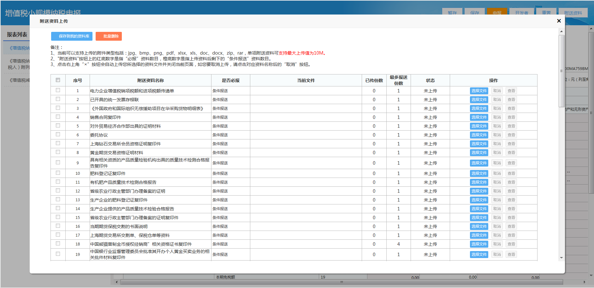Screen dimensions: 594x288
Task: Check the box for row 1 电力企业增值税
Action: coord(58,90)
